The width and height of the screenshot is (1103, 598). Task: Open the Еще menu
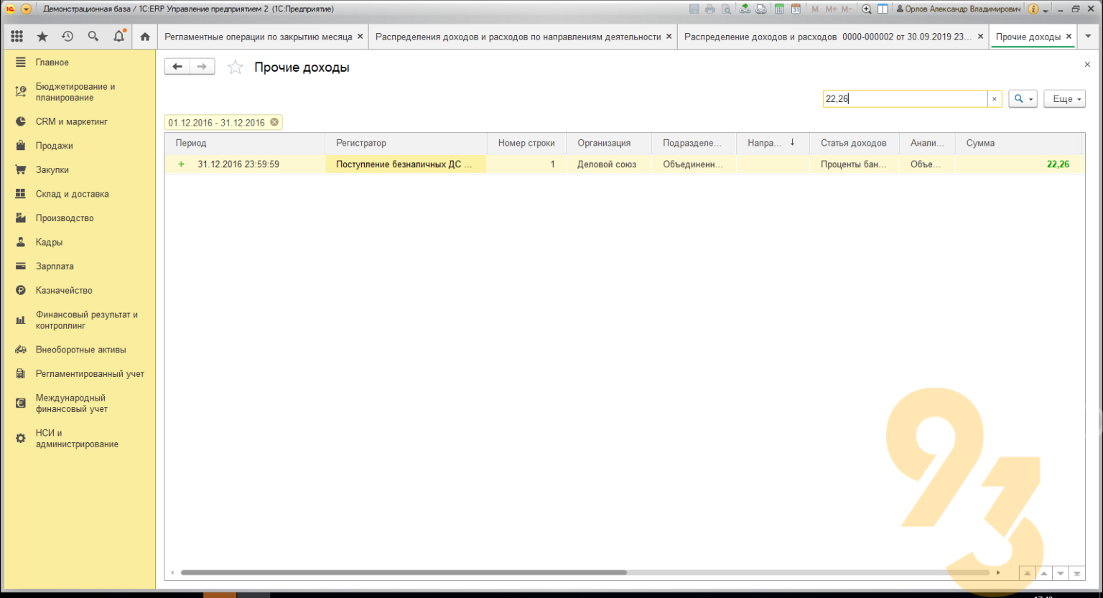(1064, 99)
